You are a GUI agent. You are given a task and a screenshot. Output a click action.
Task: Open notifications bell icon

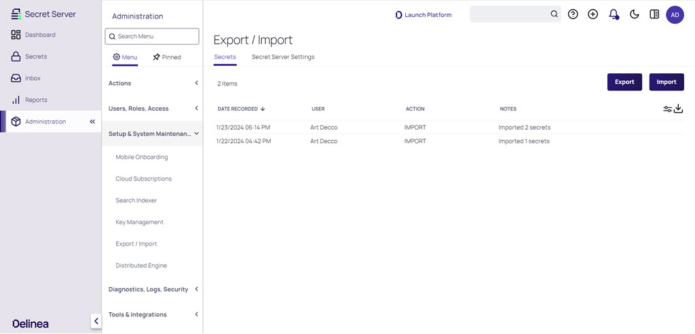(614, 15)
